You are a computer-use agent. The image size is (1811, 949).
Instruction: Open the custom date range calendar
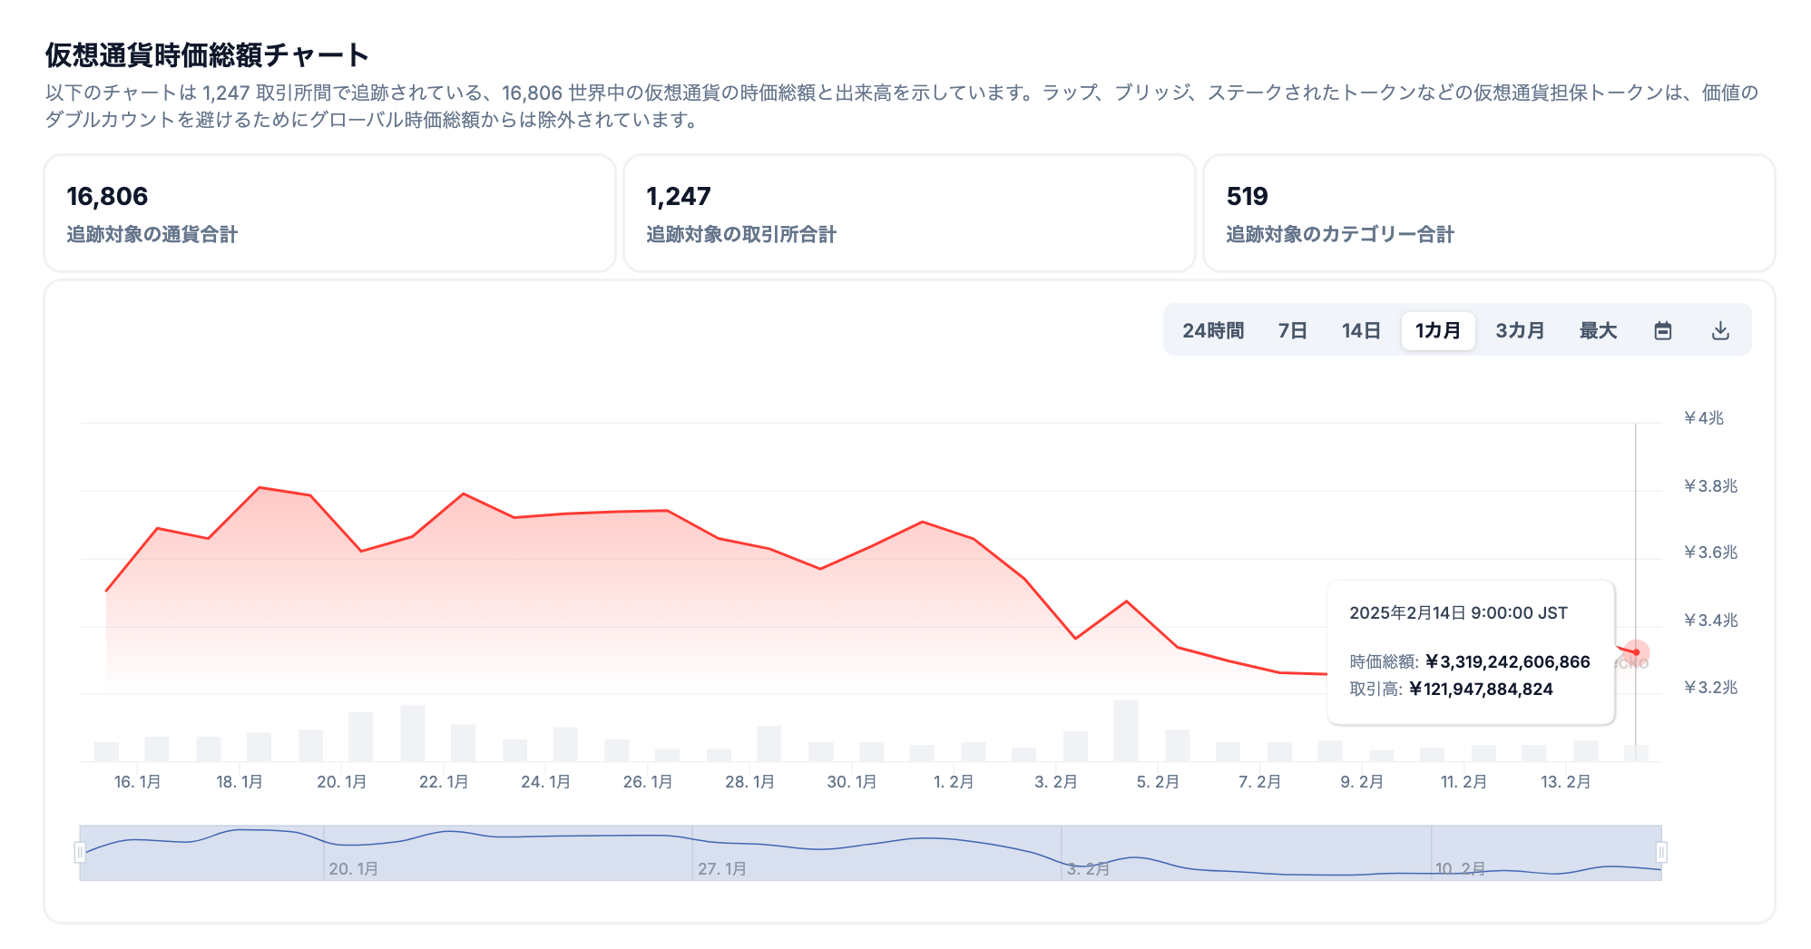coord(1663,330)
